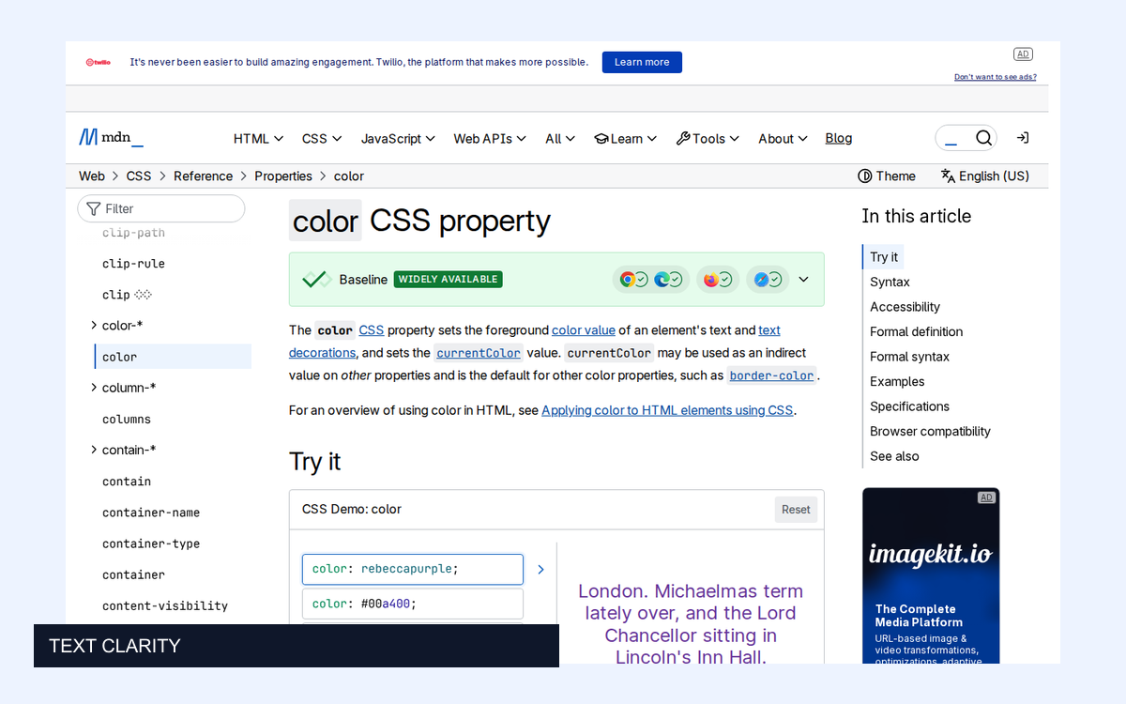
Task: Click the border-color link
Action: point(772,375)
